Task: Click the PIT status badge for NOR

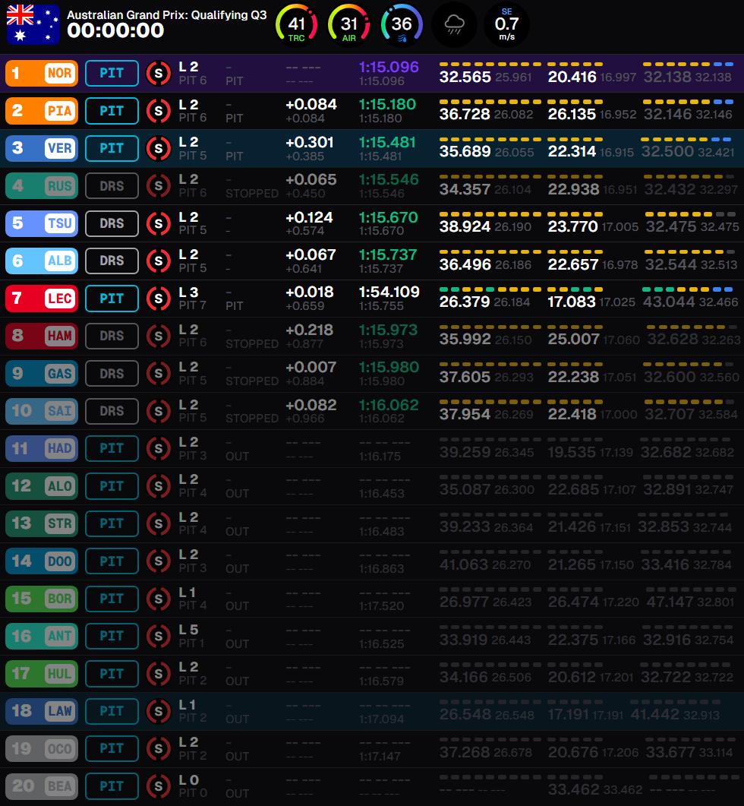Action: [x=112, y=73]
